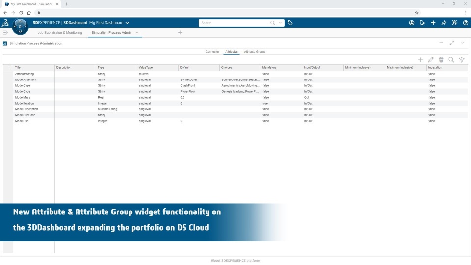Image resolution: width=471 pixels, height=265 pixels.
Task: Sort by the Title column header
Action: click(34, 67)
